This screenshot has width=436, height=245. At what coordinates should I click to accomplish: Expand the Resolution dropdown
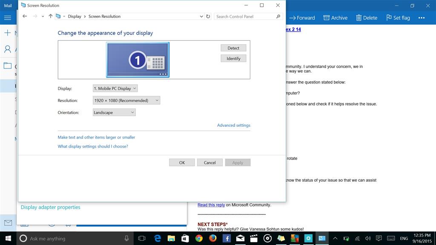coord(126,100)
